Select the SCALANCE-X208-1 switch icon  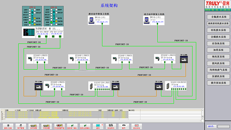click(x=92, y=86)
